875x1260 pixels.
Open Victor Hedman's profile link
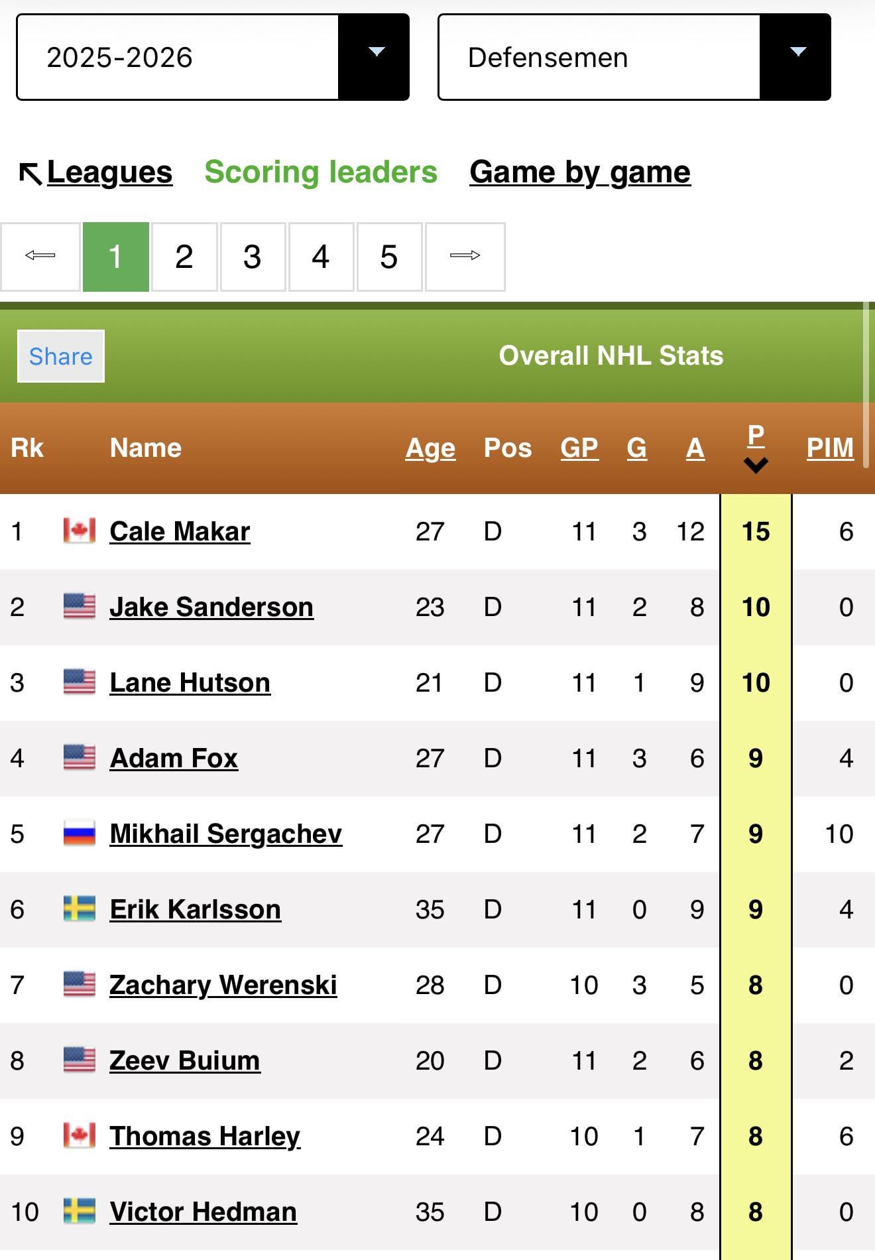[203, 1212]
